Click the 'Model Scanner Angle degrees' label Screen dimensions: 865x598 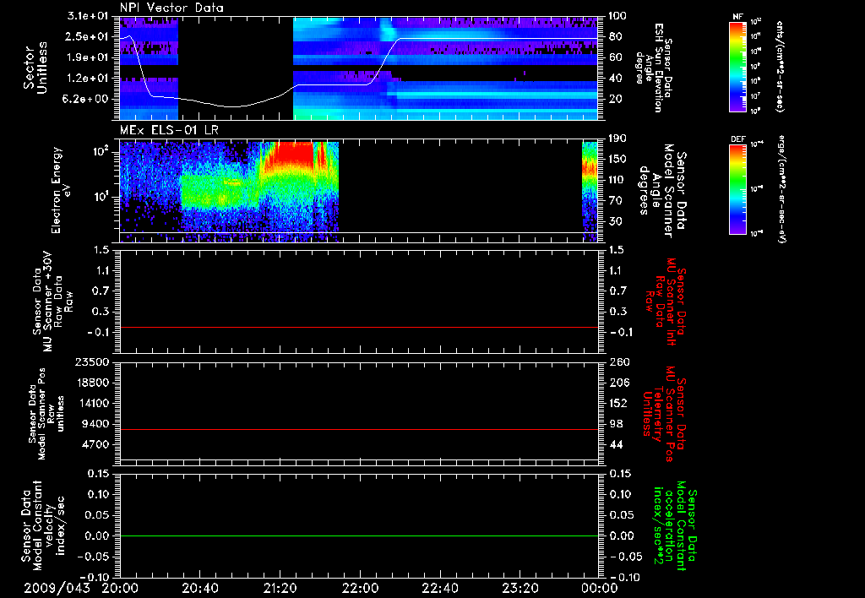[662, 190]
